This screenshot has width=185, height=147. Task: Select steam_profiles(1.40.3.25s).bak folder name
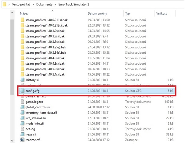[x=46, y=47]
